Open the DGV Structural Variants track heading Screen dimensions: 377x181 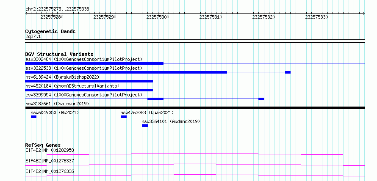pyautogui.click(x=59, y=54)
